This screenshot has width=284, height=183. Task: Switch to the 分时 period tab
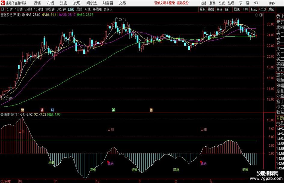click(x=10, y=9)
